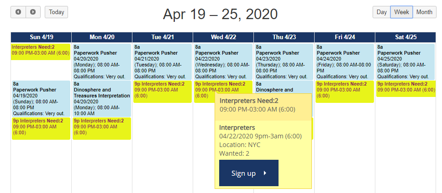The height and width of the screenshot is (193, 442).
Task: Open Thursday 4/23 Paperwork Pusher shift
Action: point(284,61)
